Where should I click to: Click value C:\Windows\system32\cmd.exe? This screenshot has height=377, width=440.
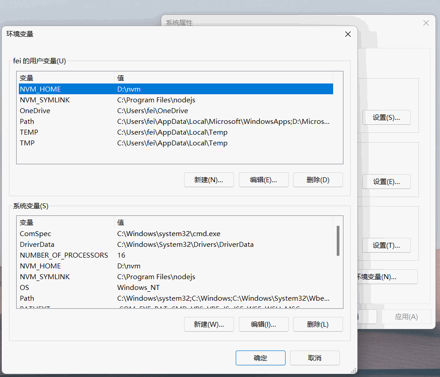[169, 234]
